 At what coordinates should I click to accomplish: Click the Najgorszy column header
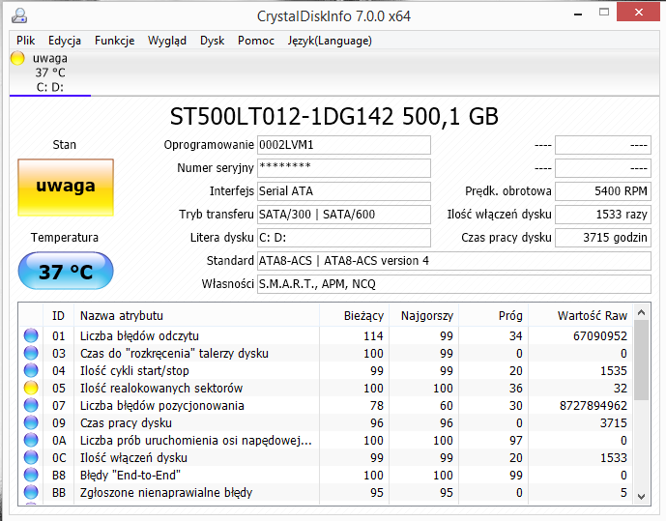tap(424, 315)
